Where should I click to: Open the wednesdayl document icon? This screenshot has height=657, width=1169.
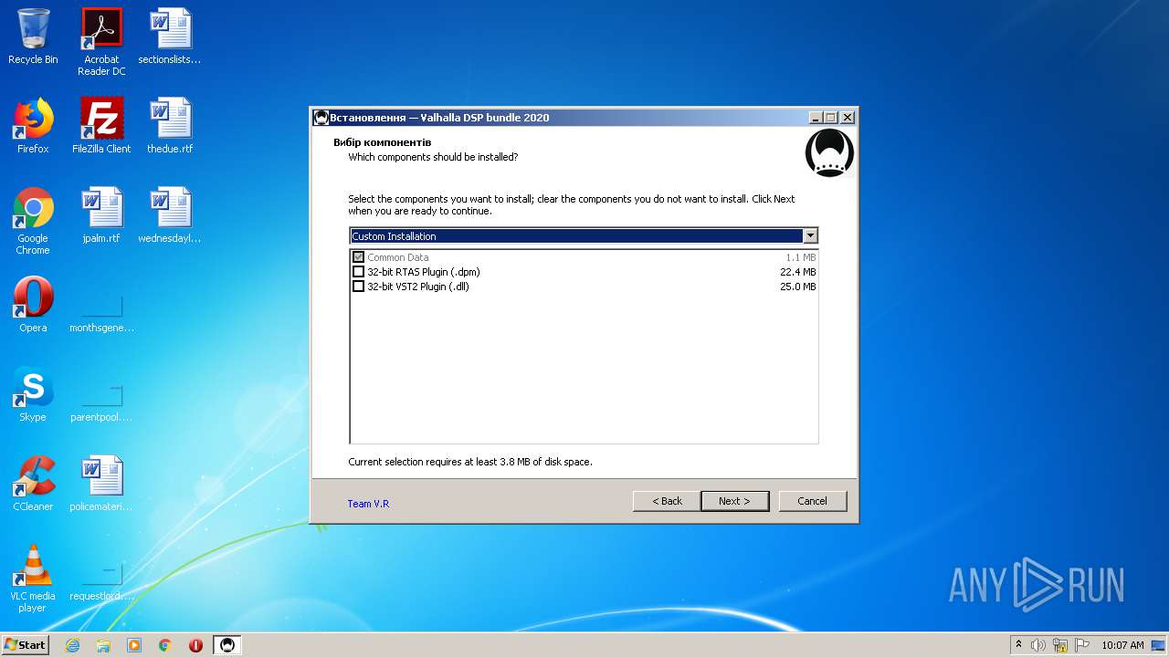point(170,215)
